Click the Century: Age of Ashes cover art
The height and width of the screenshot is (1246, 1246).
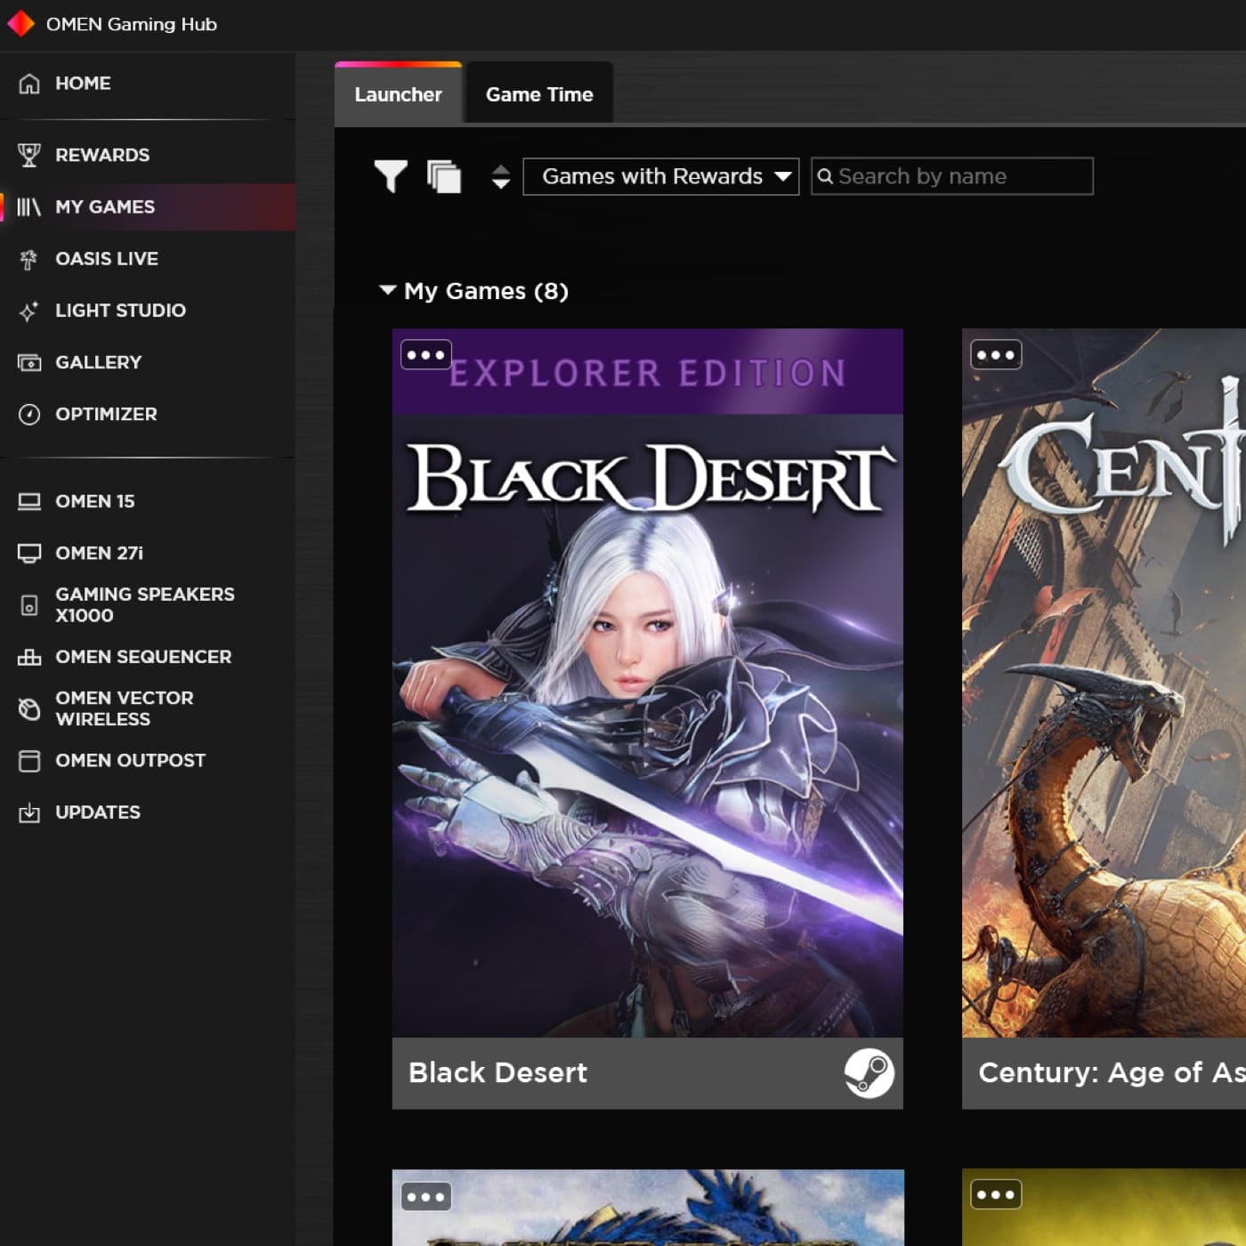coord(1104,683)
